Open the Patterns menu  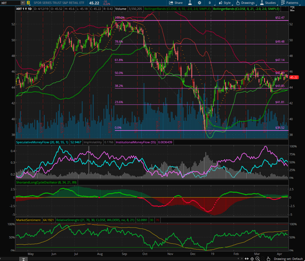pyautogui.click(x=292, y=3)
